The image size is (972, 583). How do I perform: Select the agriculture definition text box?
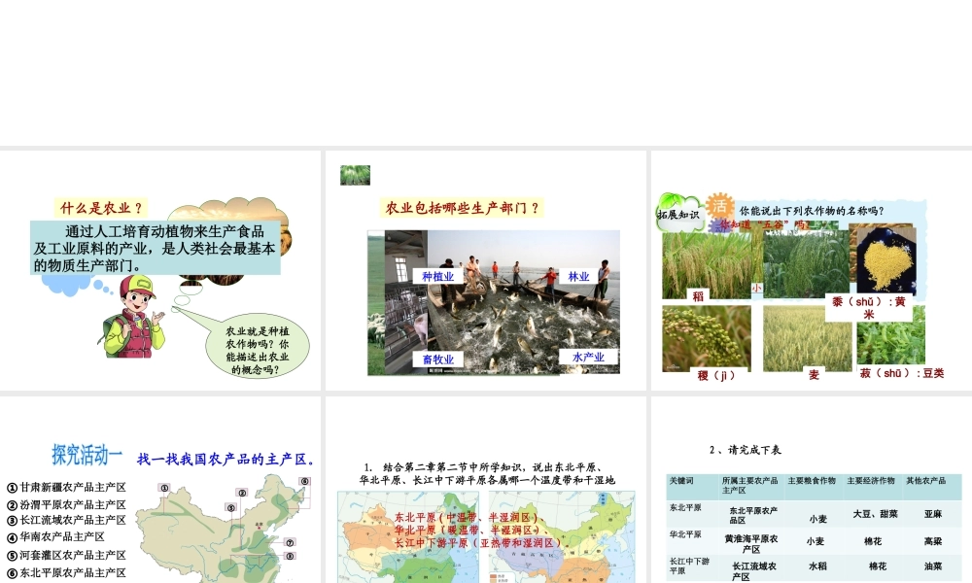tap(155, 248)
